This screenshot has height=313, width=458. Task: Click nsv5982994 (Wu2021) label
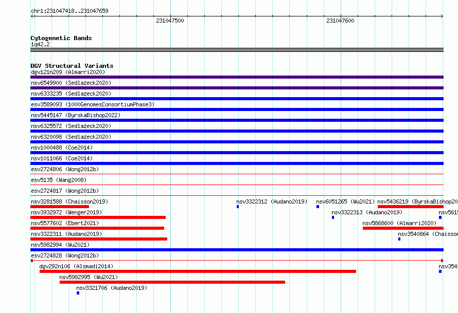click(60, 245)
